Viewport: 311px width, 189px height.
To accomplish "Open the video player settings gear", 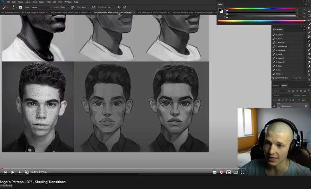I will pyautogui.click(x=222, y=172).
